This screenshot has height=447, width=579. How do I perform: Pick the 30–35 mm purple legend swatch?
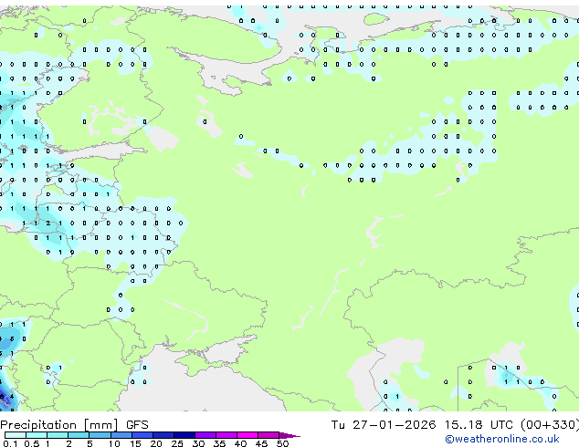point(205,435)
